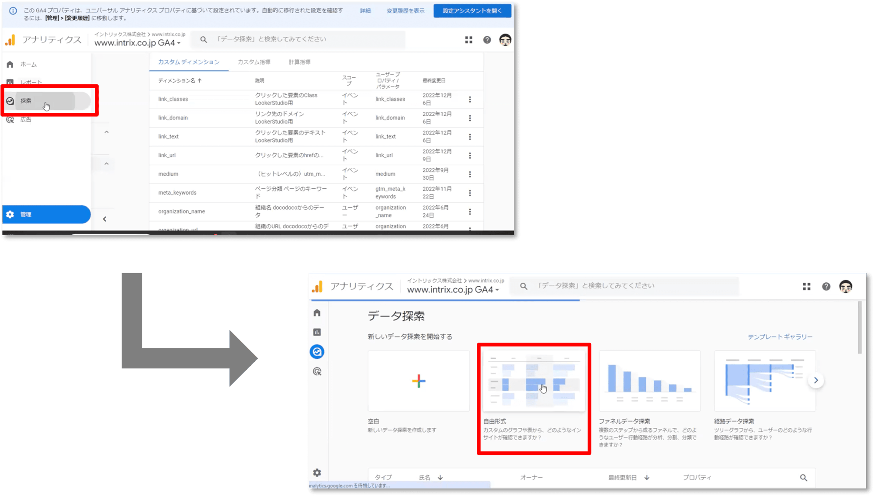The image size is (874, 496).
Task: Switch to 計算指標 tab
Action: [x=299, y=62]
